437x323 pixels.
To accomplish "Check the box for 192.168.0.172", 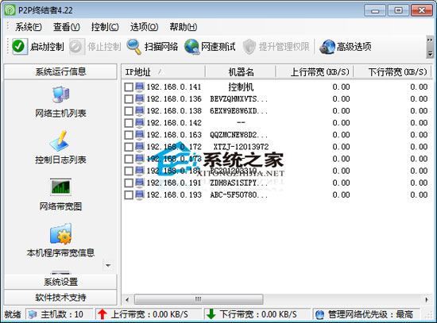I will [x=129, y=147].
